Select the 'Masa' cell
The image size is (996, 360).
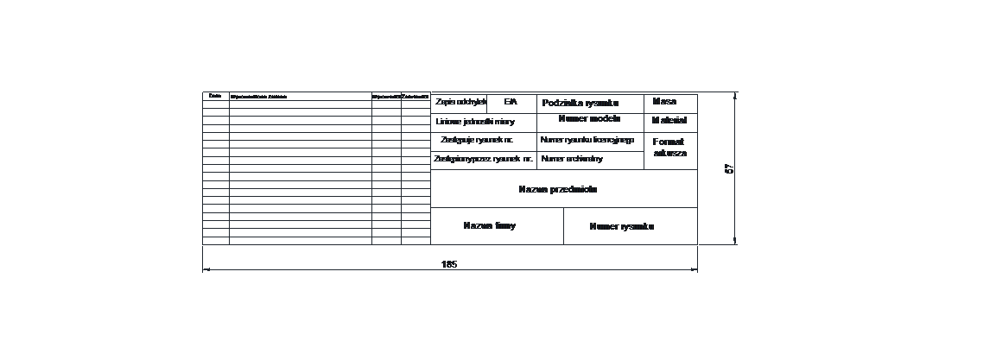664,102
